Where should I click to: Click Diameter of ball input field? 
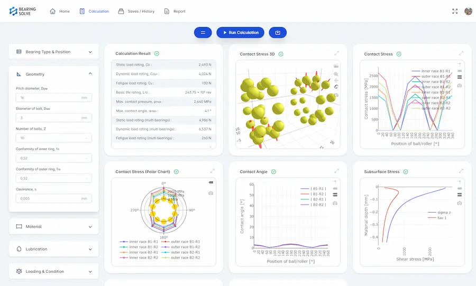pyautogui.click(x=54, y=118)
